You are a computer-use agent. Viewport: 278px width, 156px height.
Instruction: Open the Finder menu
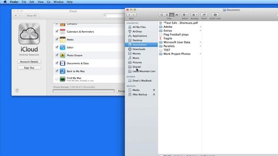point(14,2)
